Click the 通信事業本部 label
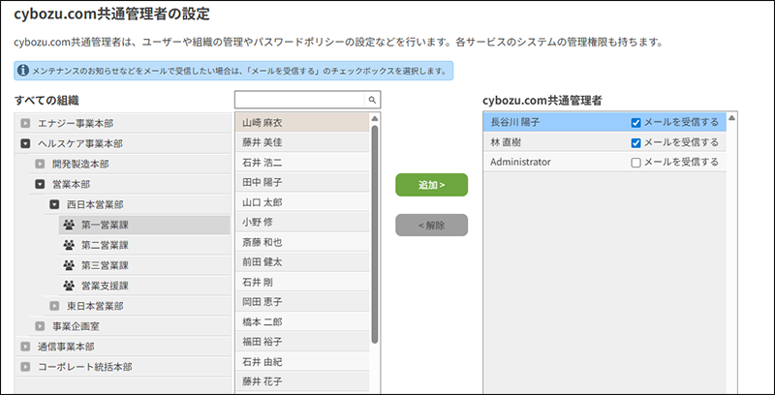The width and height of the screenshot is (775, 395). (66, 347)
